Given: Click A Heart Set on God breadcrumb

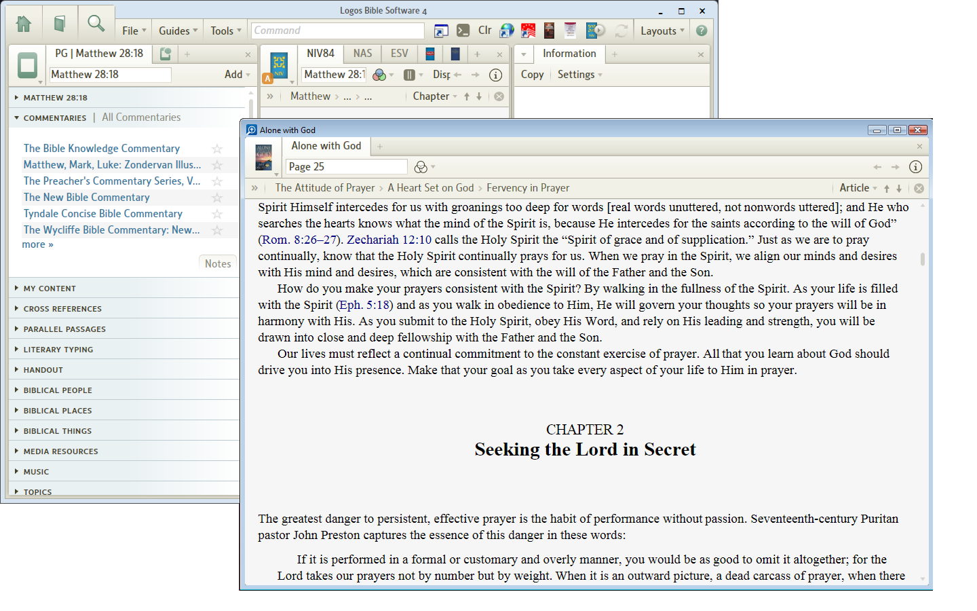Looking at the screenshot, I should pyautogui.click(x=431, y=188).
